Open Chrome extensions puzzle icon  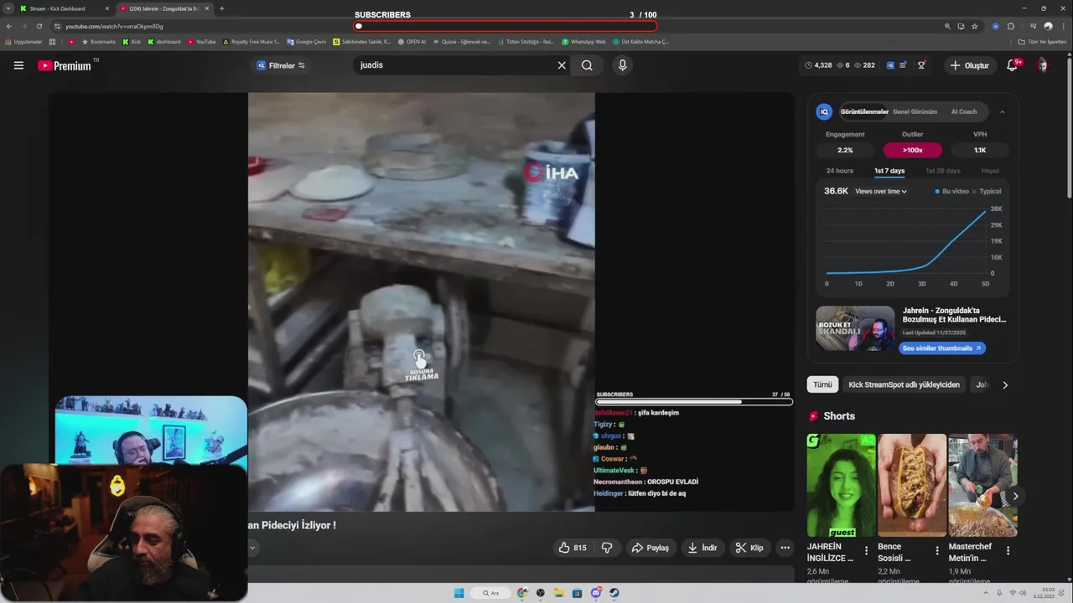(1011, 26)
